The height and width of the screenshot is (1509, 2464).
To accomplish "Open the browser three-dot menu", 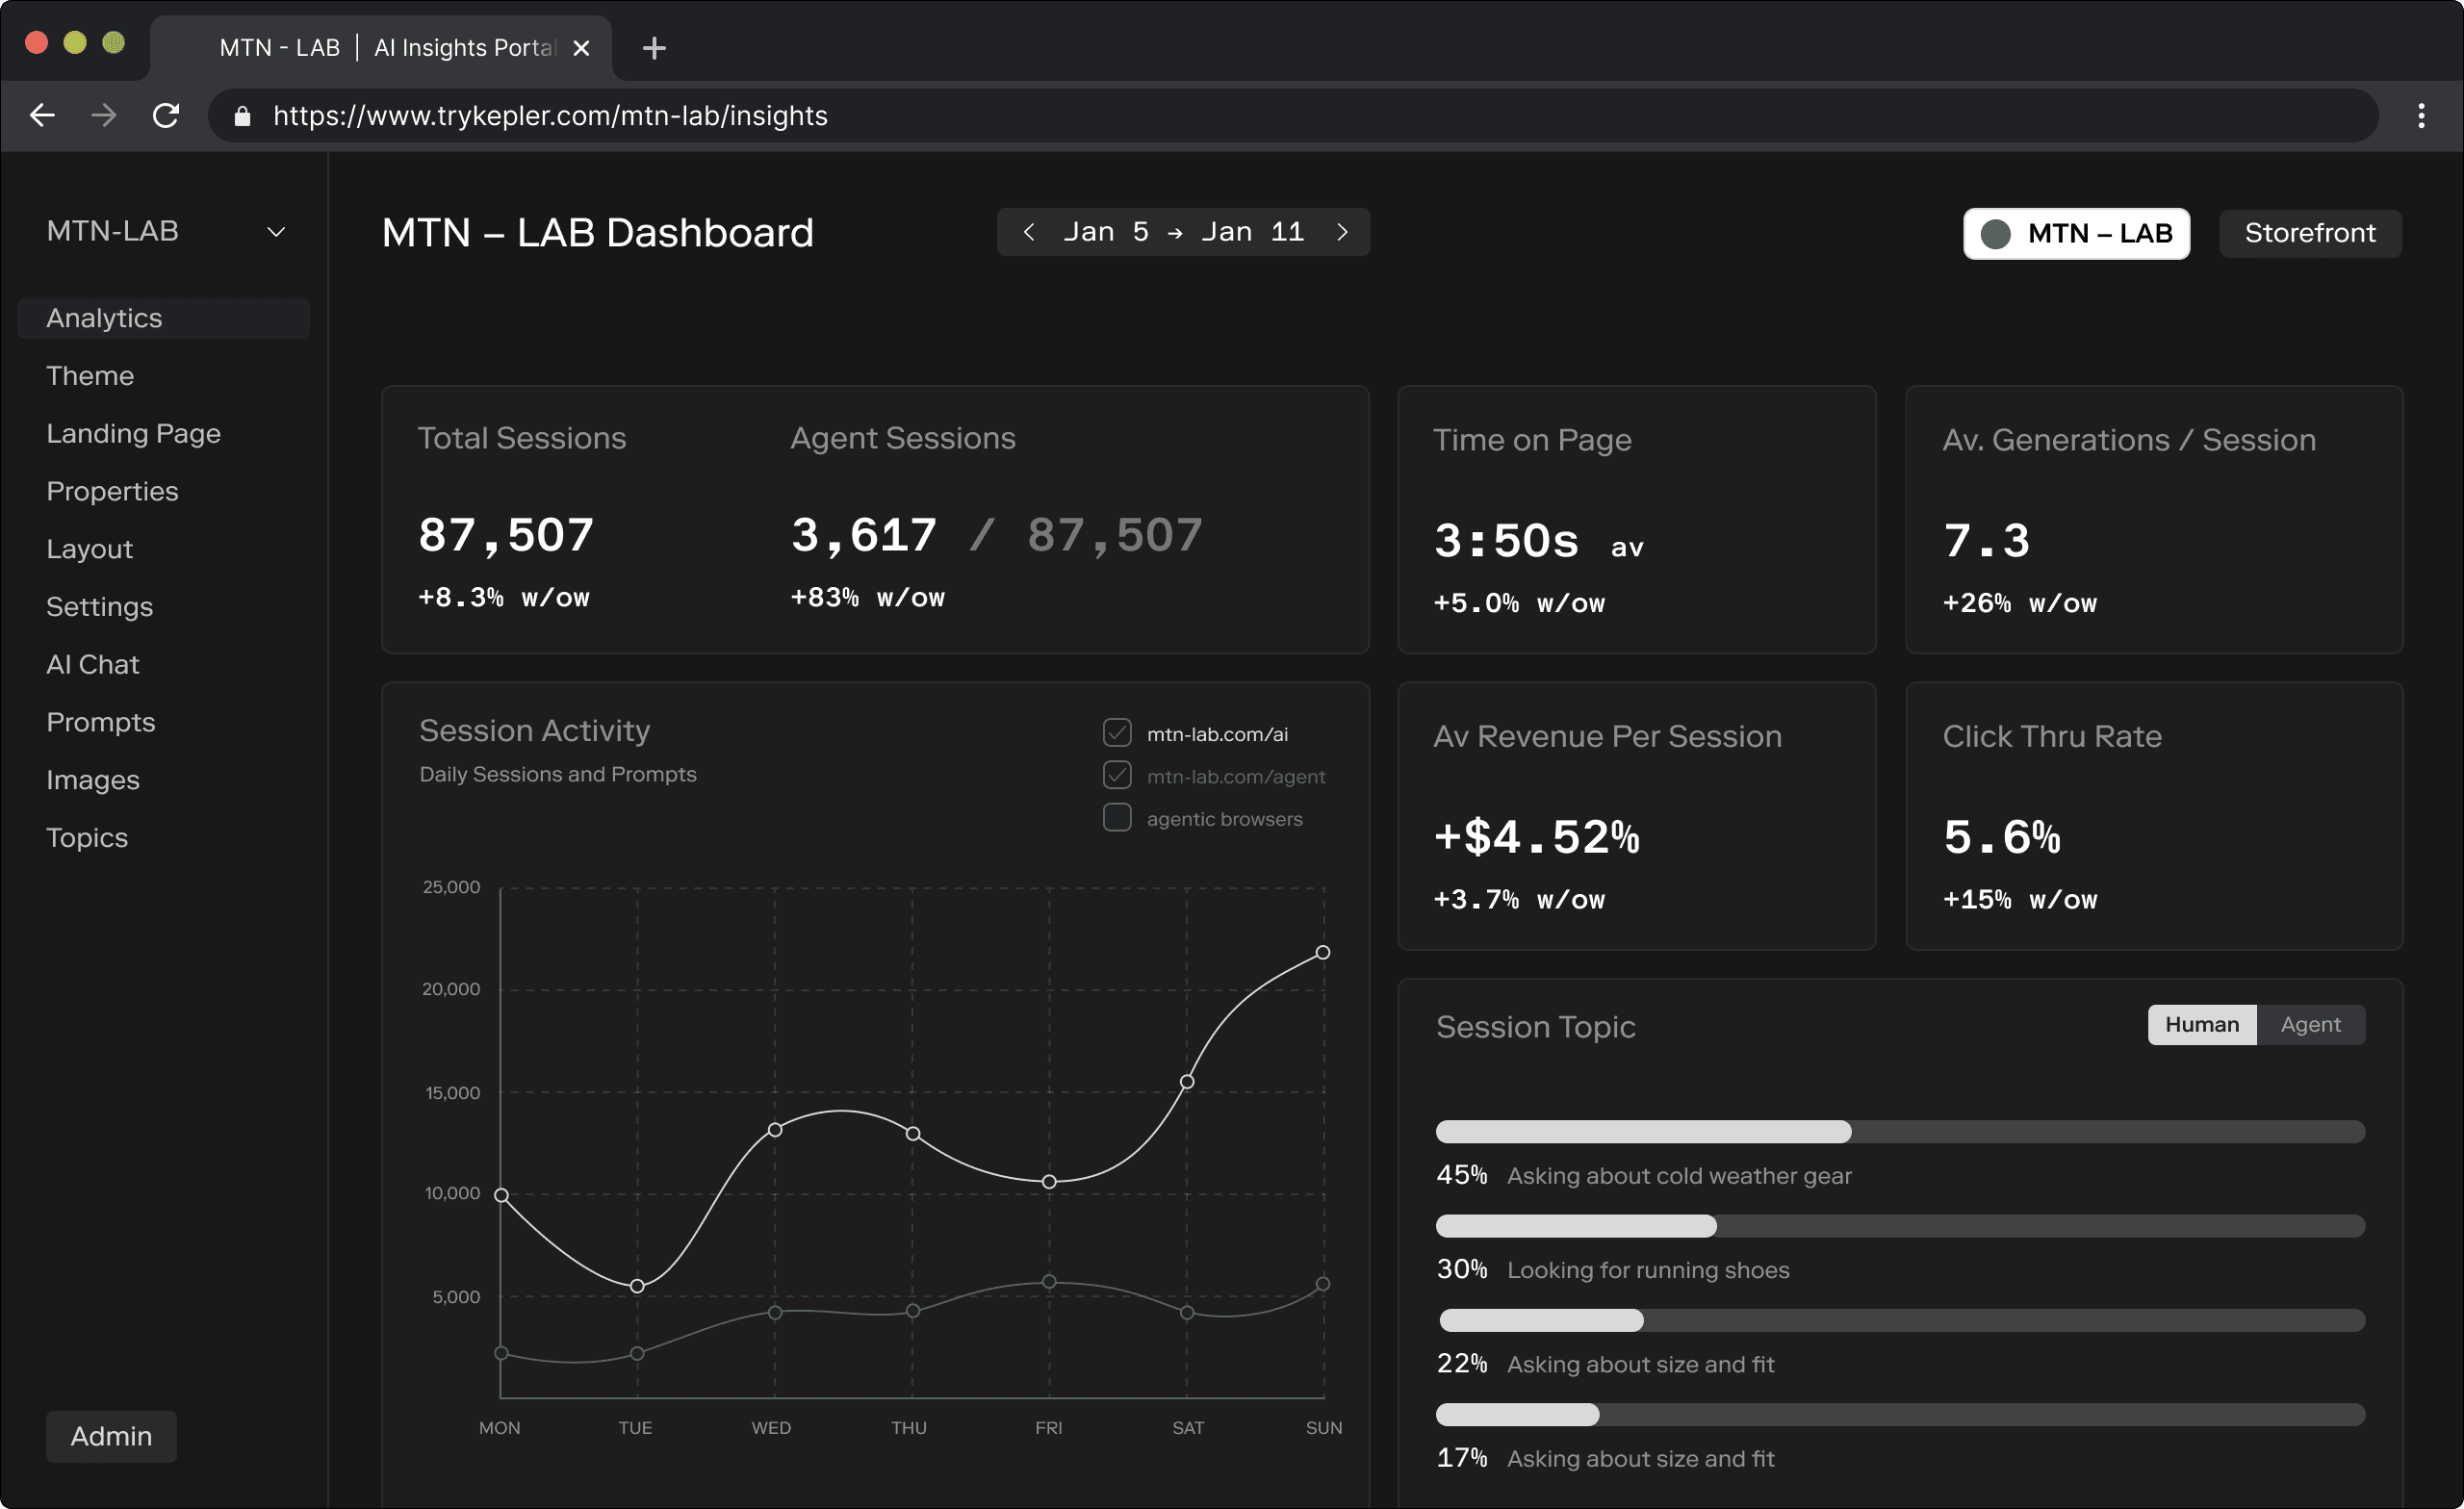I will (2421, 116).
